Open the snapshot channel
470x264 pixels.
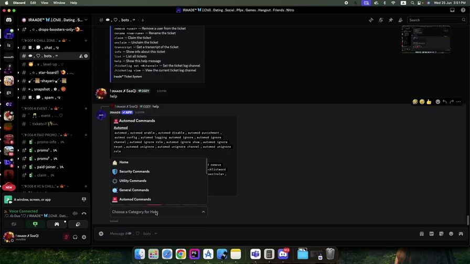55,89
